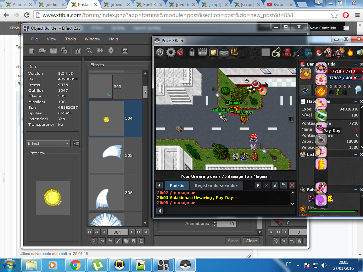Click the Close button in Object Builder
The height and width of the screenshot is (272, 363).
pyautogui.click(x=251, y=241)
